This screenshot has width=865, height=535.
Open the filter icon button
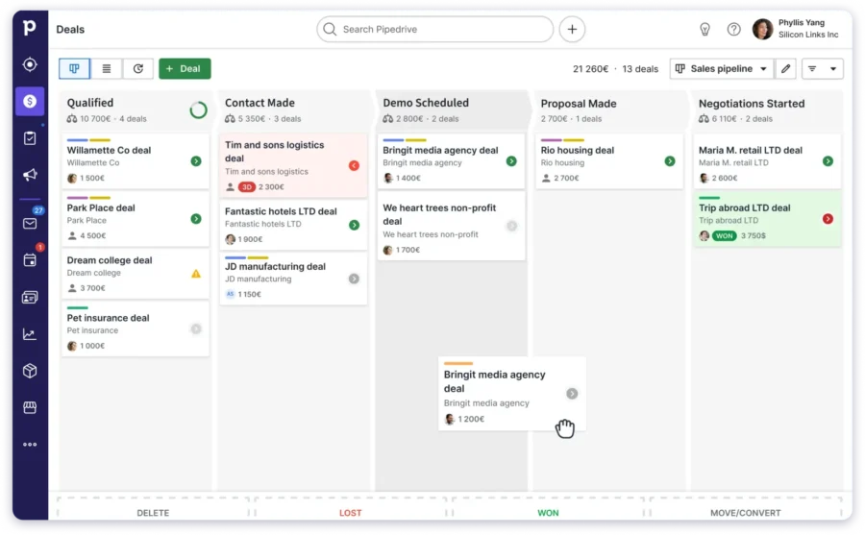tap(812, 68)
